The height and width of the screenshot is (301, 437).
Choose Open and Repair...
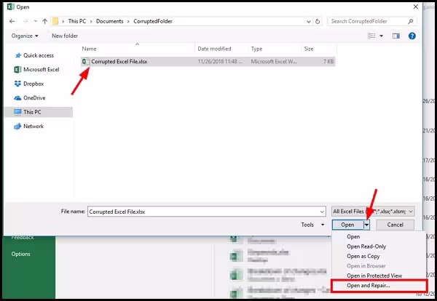click(379, 286)
